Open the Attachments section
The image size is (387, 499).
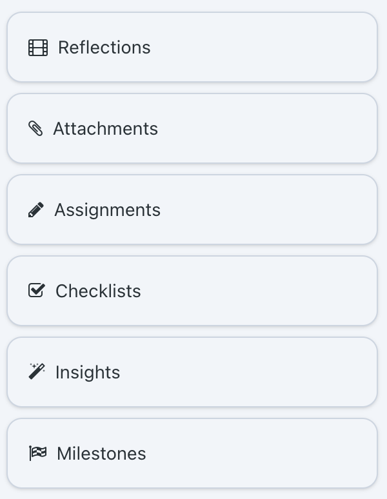click(192, 128)
